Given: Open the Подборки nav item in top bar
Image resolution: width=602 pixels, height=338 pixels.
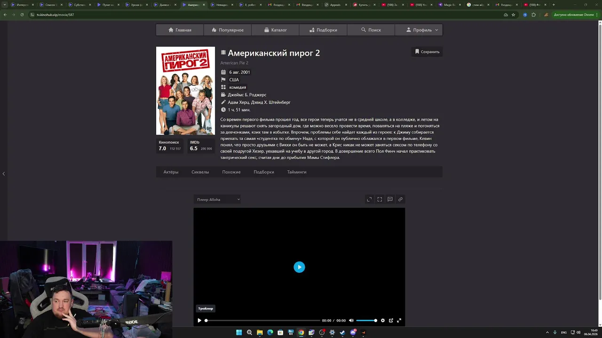Looking at the screenshot, I should click(x=323, y=30).
